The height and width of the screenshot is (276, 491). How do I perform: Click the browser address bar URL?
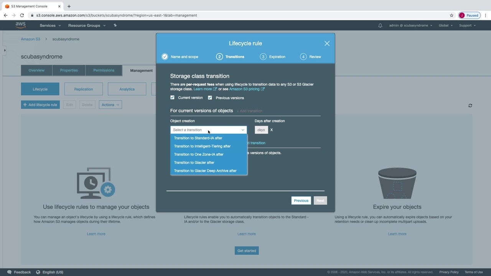pos(117,15)
